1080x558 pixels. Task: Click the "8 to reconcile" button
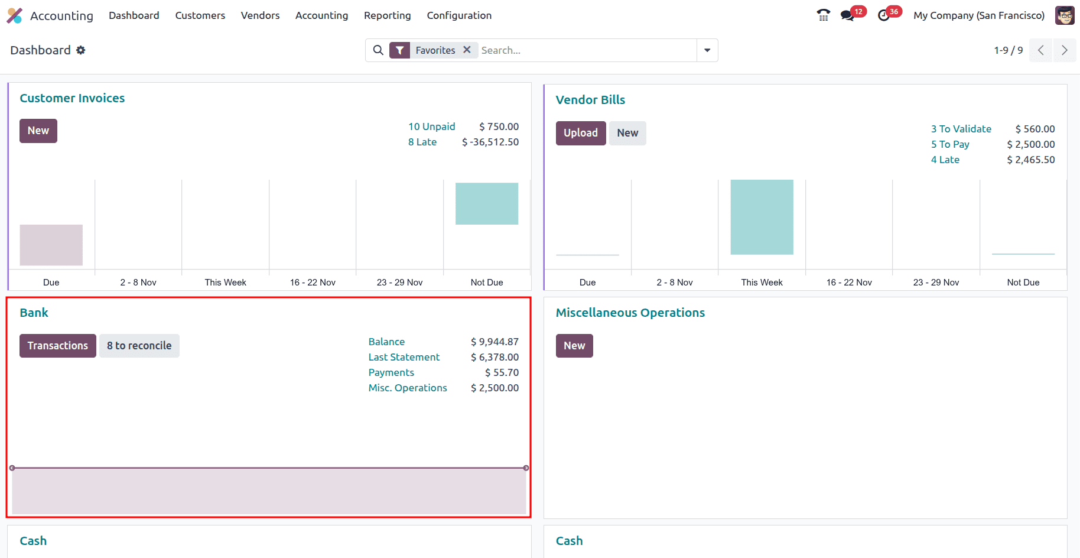139,346
